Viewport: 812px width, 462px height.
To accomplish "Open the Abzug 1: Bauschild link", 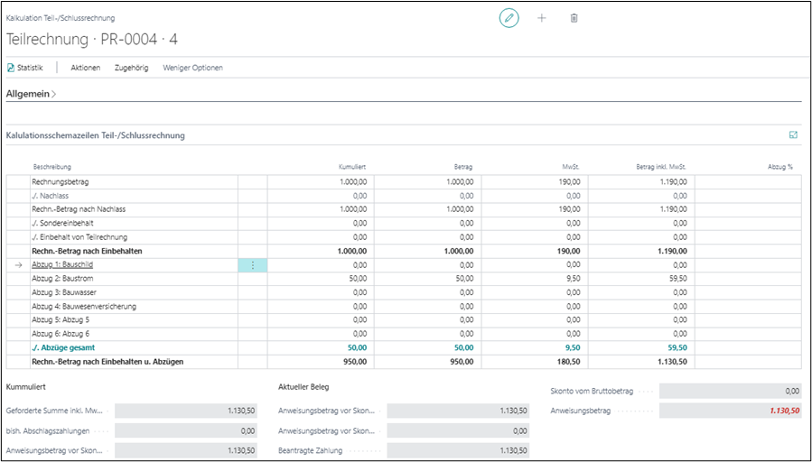I will pos(62,265).
